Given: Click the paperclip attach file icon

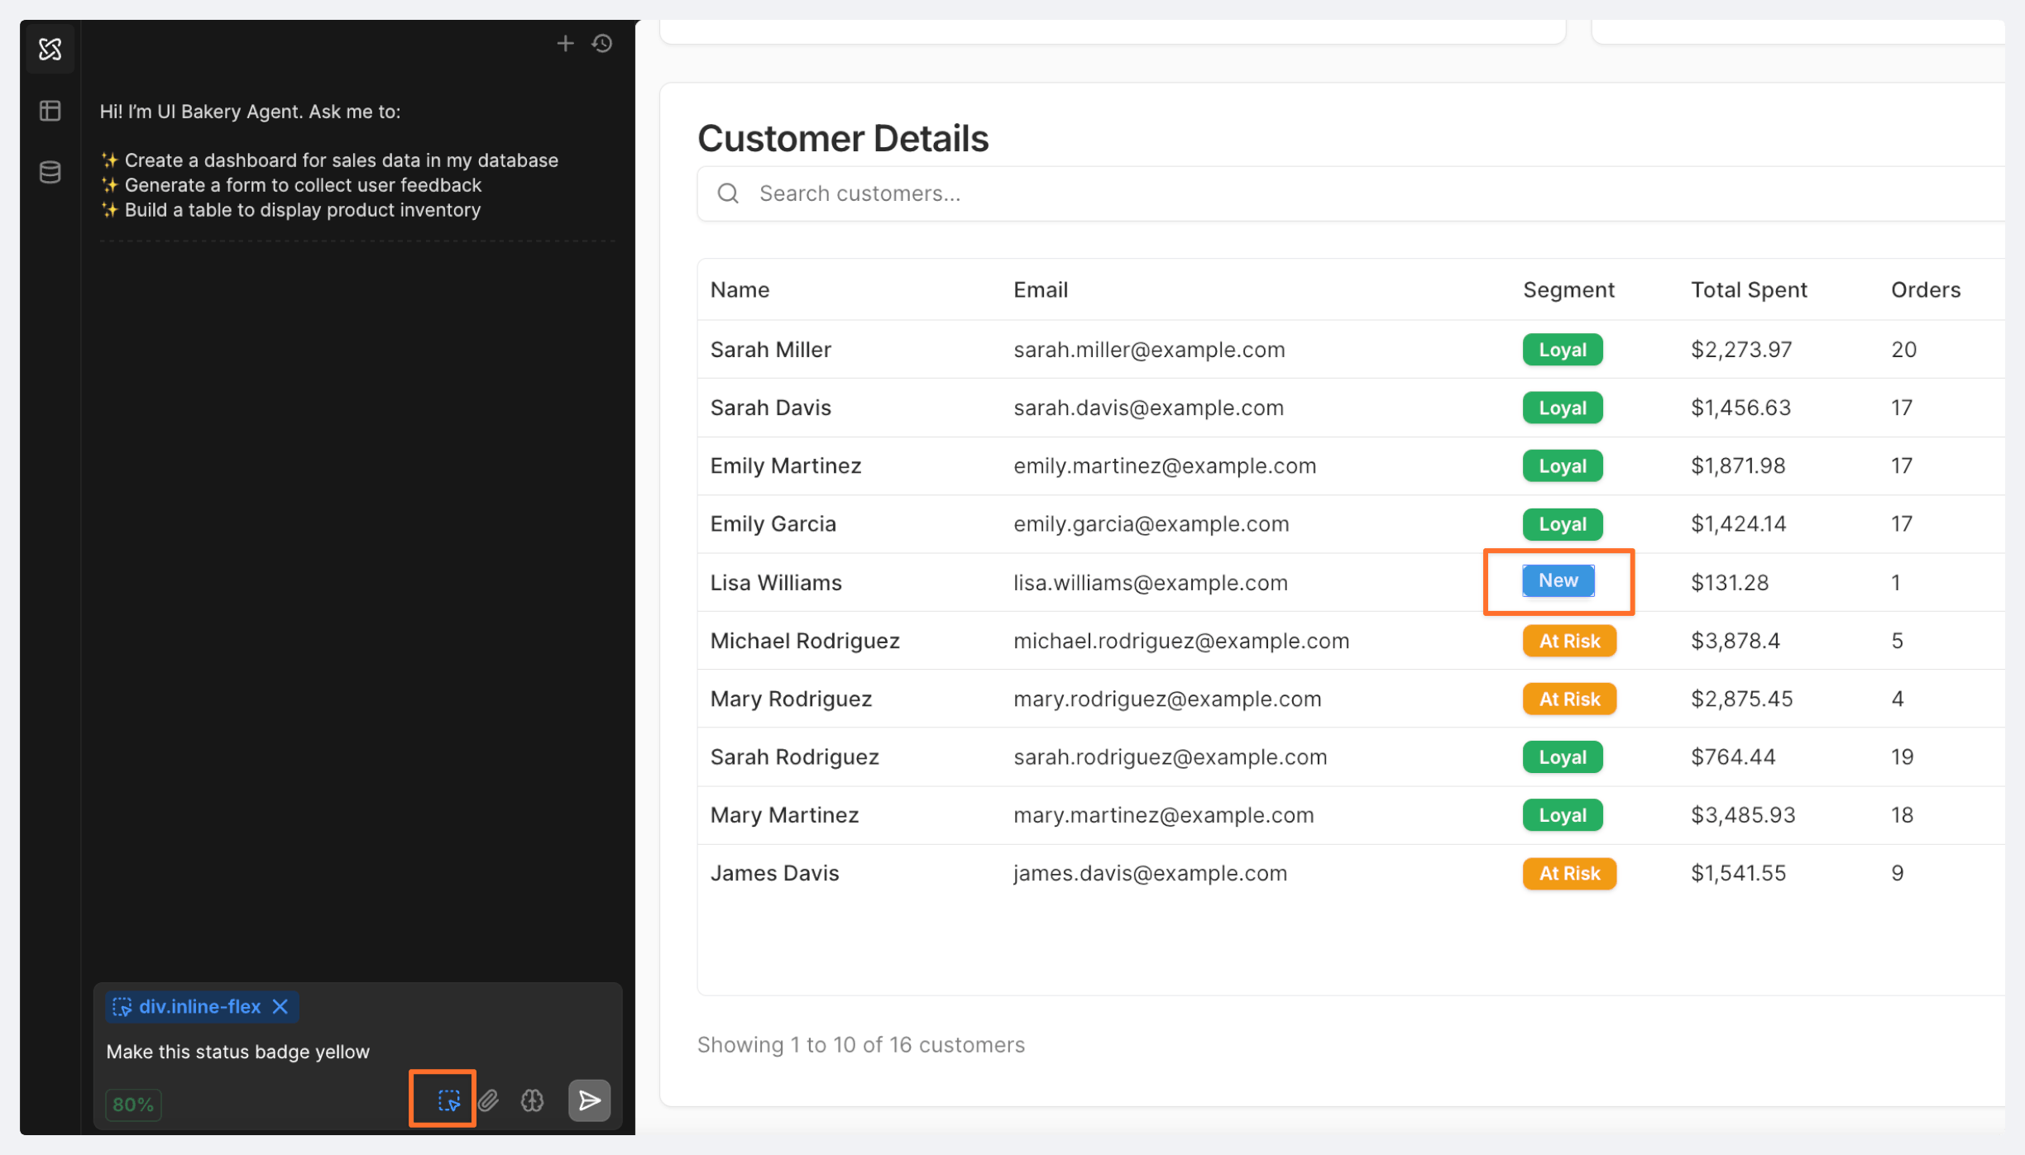Looking at the screenshot, I should tap(489, 1100).
